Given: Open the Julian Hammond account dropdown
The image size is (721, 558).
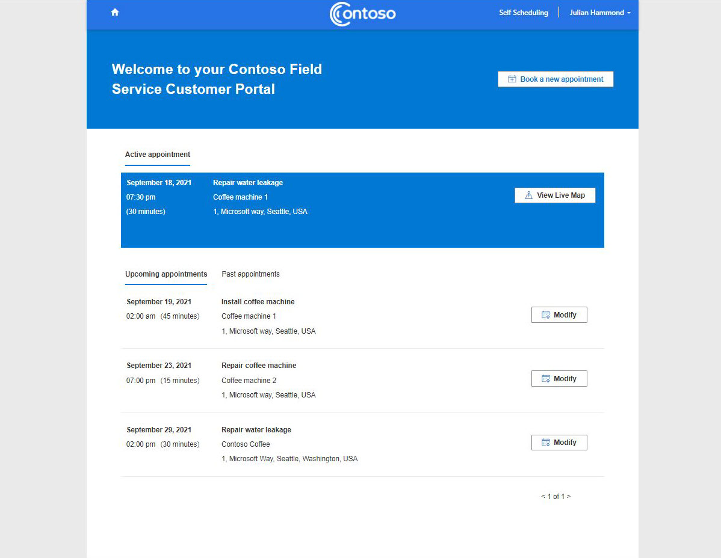Looking at the screenshot, I should 596,12.
